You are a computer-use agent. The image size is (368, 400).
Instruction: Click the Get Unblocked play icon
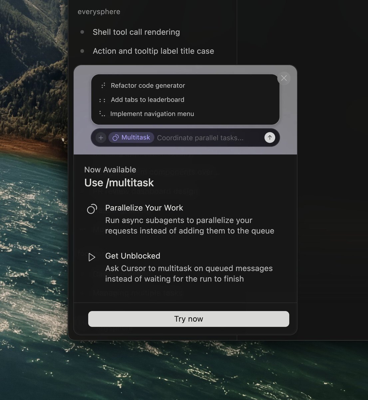point(92,257)
